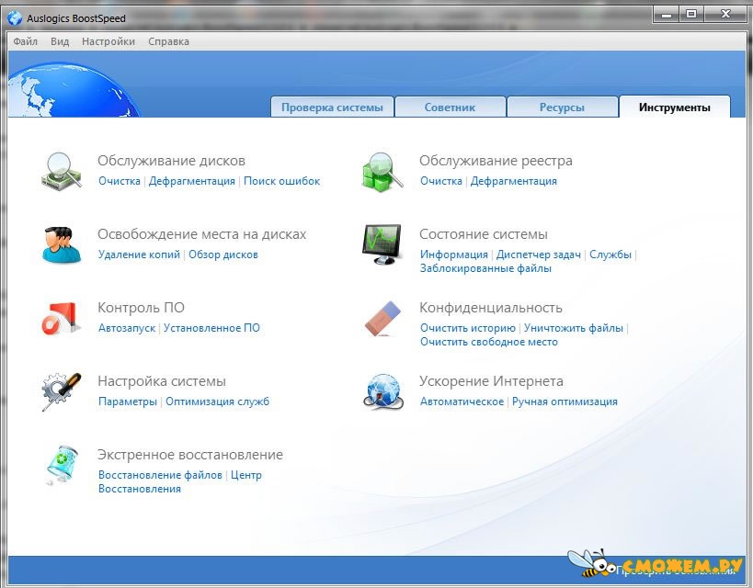Click the Контроль ПО heading
This screenshot has height=588, width=753.
(x=142, y=307)
